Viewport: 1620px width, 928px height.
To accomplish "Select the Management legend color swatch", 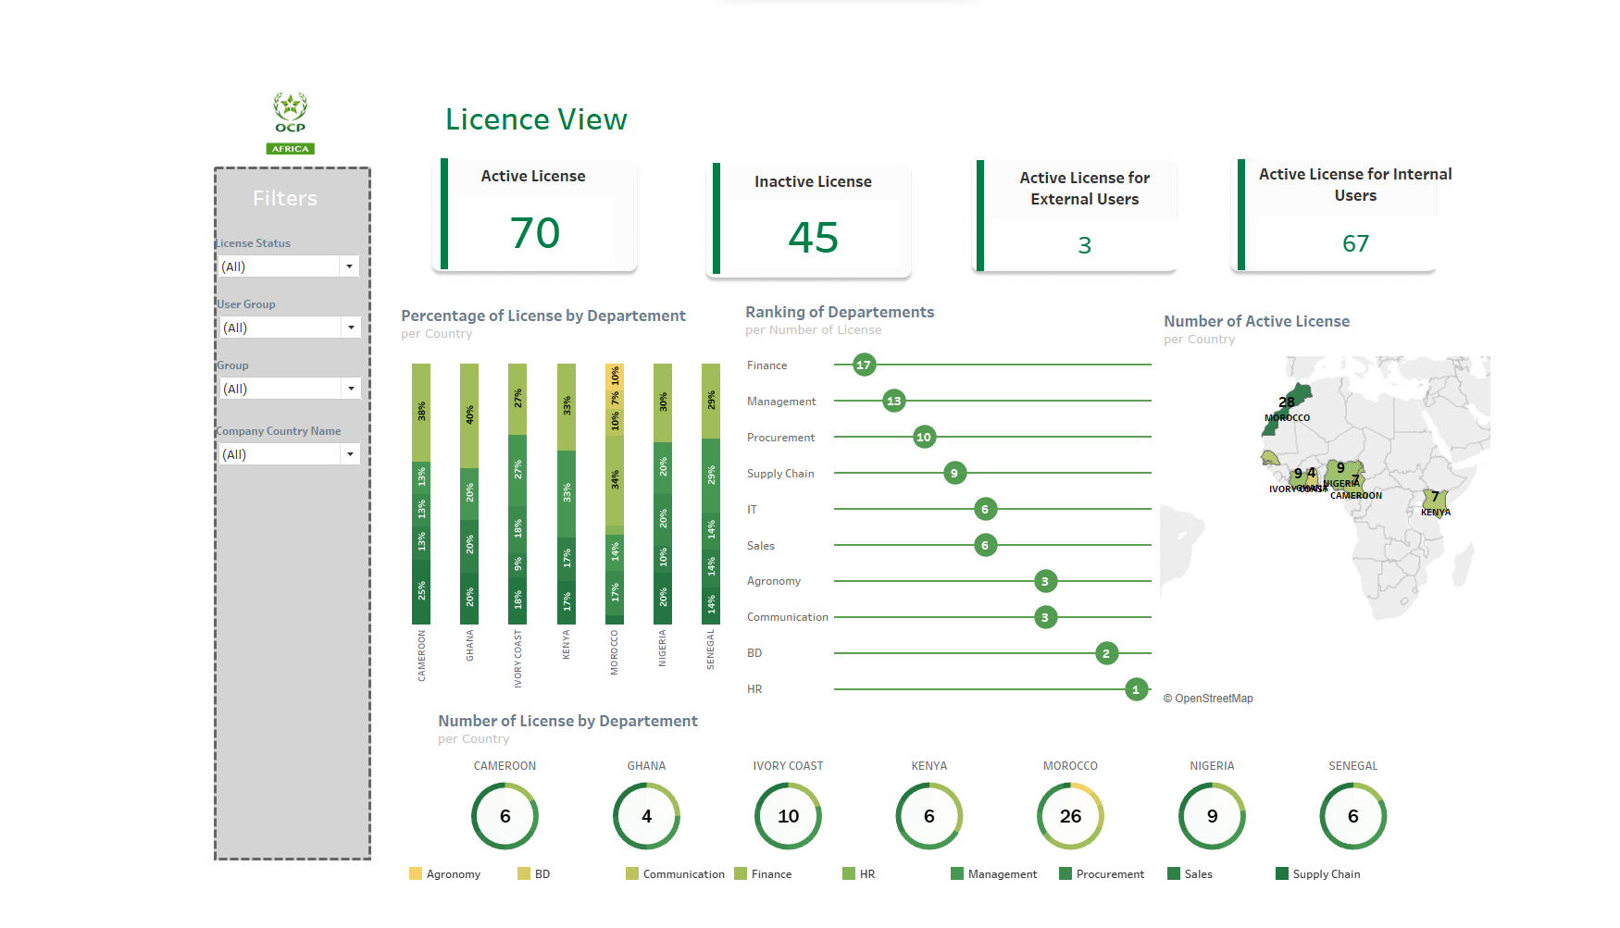I will (x=957, y=873).
